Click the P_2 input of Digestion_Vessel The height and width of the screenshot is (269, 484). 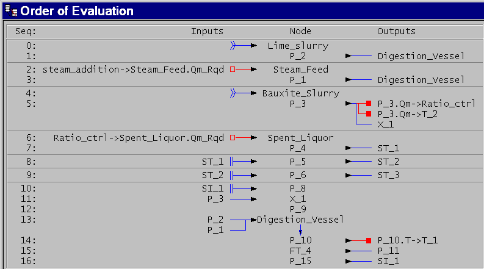click(x=215, y=220)
